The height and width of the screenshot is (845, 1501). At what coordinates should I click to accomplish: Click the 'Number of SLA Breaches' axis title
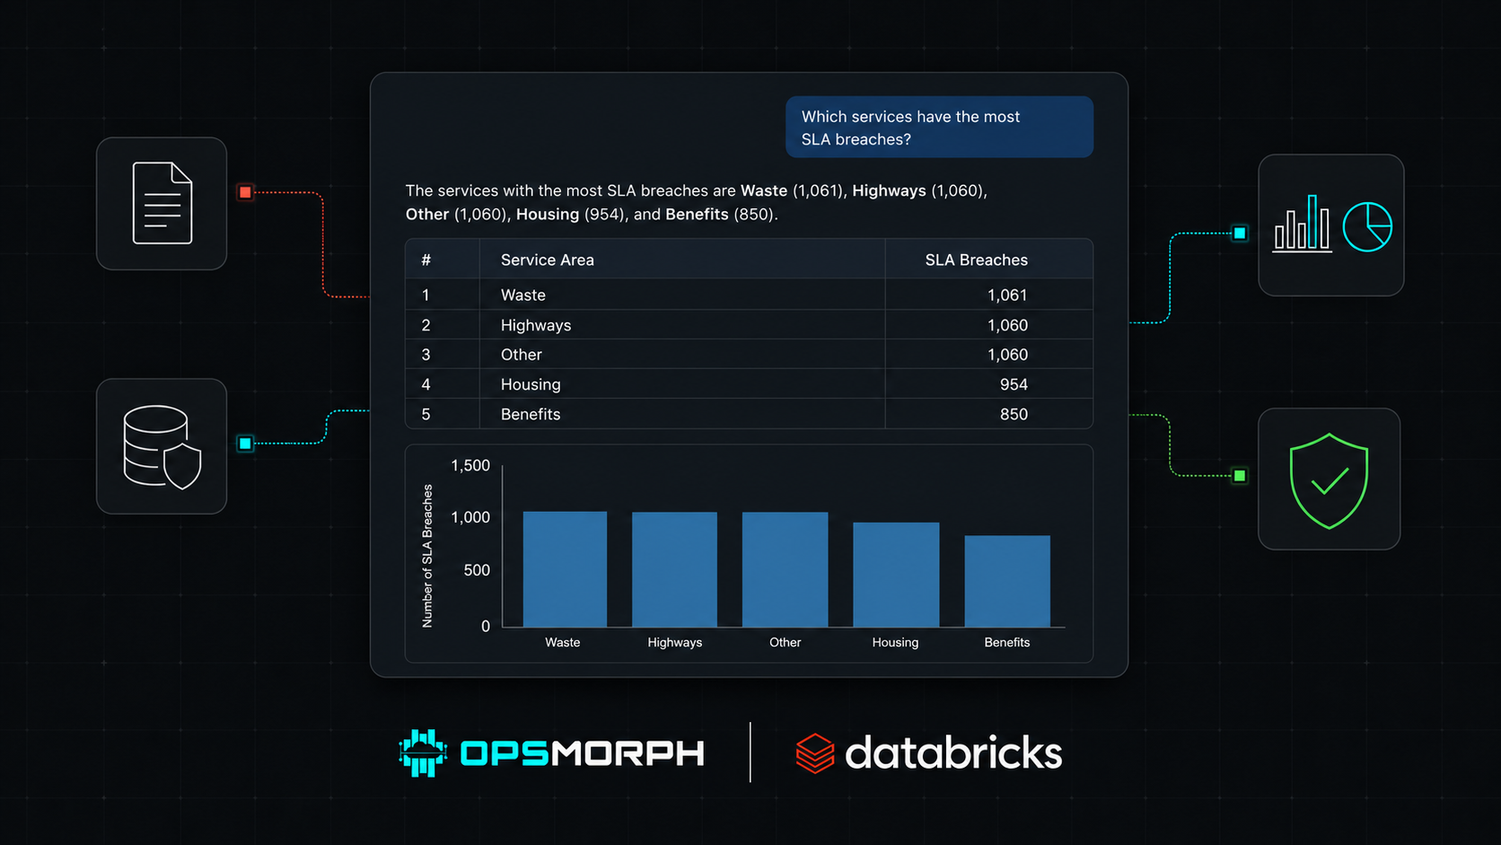[x=427, y=556]
